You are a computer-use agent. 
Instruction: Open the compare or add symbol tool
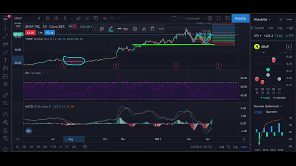pos(56,19)
